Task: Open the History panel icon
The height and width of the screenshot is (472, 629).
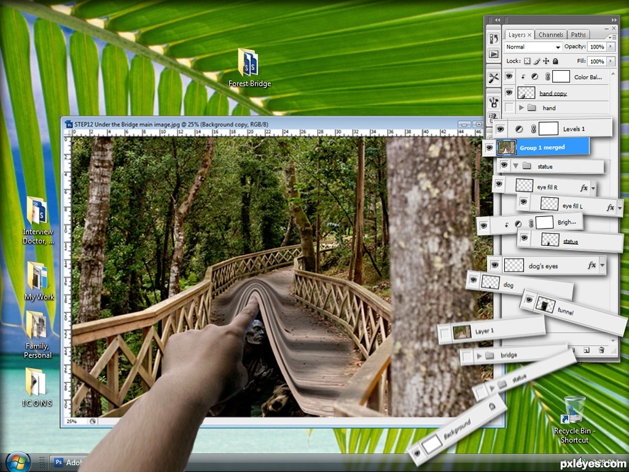Action: 494,39
